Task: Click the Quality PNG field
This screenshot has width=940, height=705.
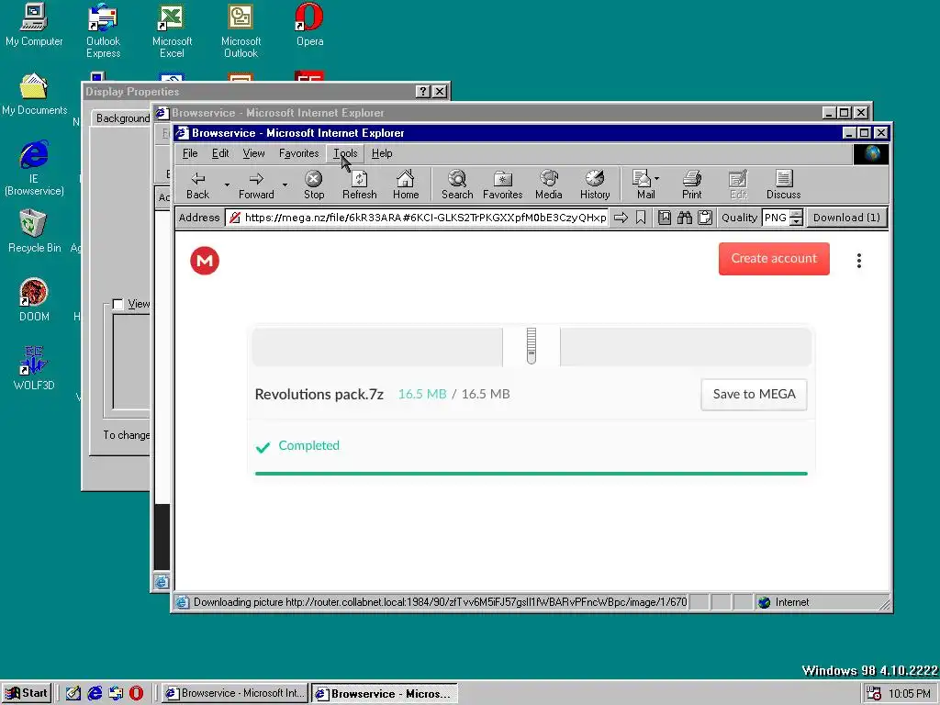Action: (776, 218)
